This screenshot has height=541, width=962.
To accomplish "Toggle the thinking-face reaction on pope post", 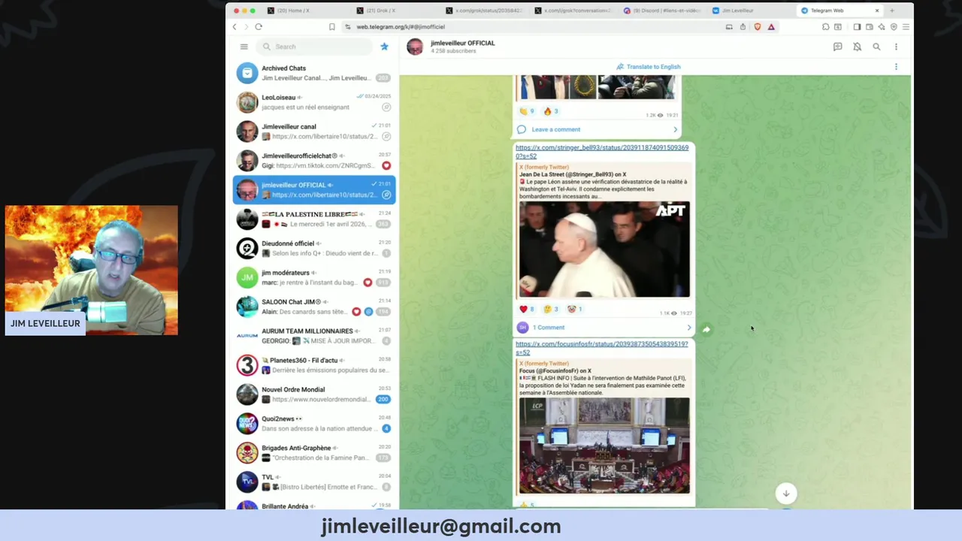I will coord(551,309).
